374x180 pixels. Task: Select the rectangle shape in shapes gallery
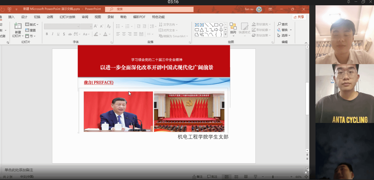(x=216, y=25)
